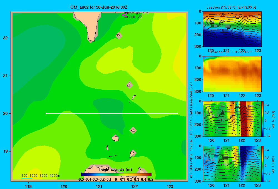Click the small island near latitude 22
The image size is (278, 189).
tap(119, 36)
